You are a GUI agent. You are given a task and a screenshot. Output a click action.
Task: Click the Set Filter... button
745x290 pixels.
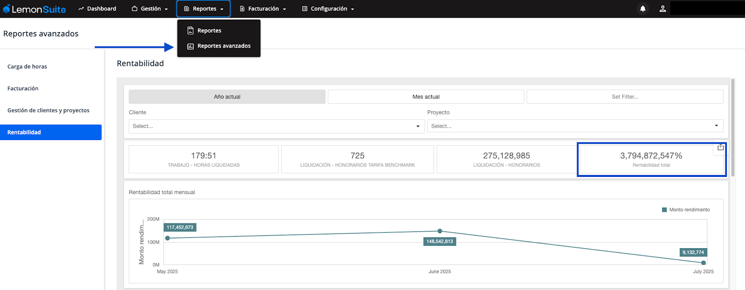click(625, 97)
